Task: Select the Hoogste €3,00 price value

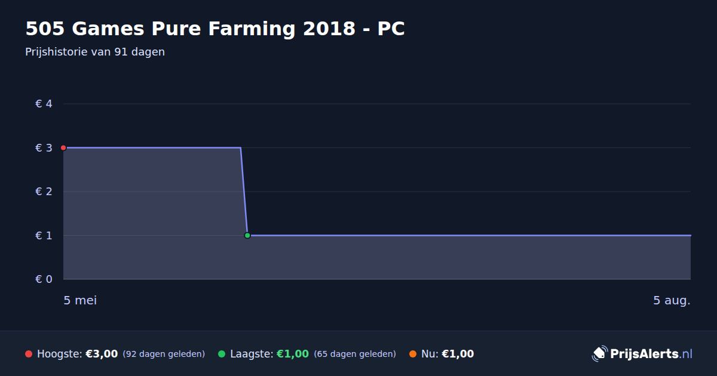Action: click(x=102, y=354)
